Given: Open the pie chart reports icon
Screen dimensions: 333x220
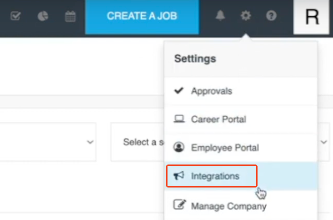Looking at the screenshot, I should pyautogui.click(x=43, y=16).
